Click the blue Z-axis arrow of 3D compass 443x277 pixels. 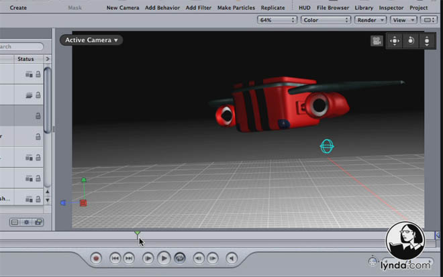pos(63,203)
